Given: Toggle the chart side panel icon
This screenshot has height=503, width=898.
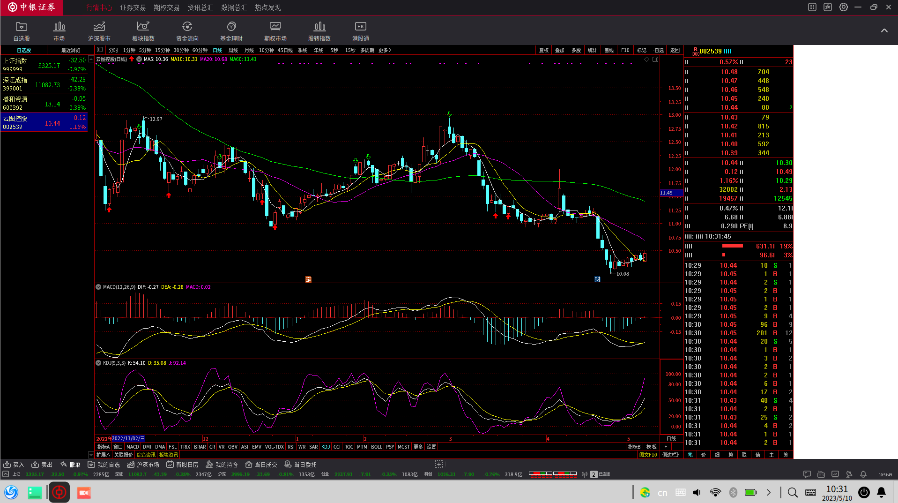Looking at the screenshot, I should (x=655, y=60).
